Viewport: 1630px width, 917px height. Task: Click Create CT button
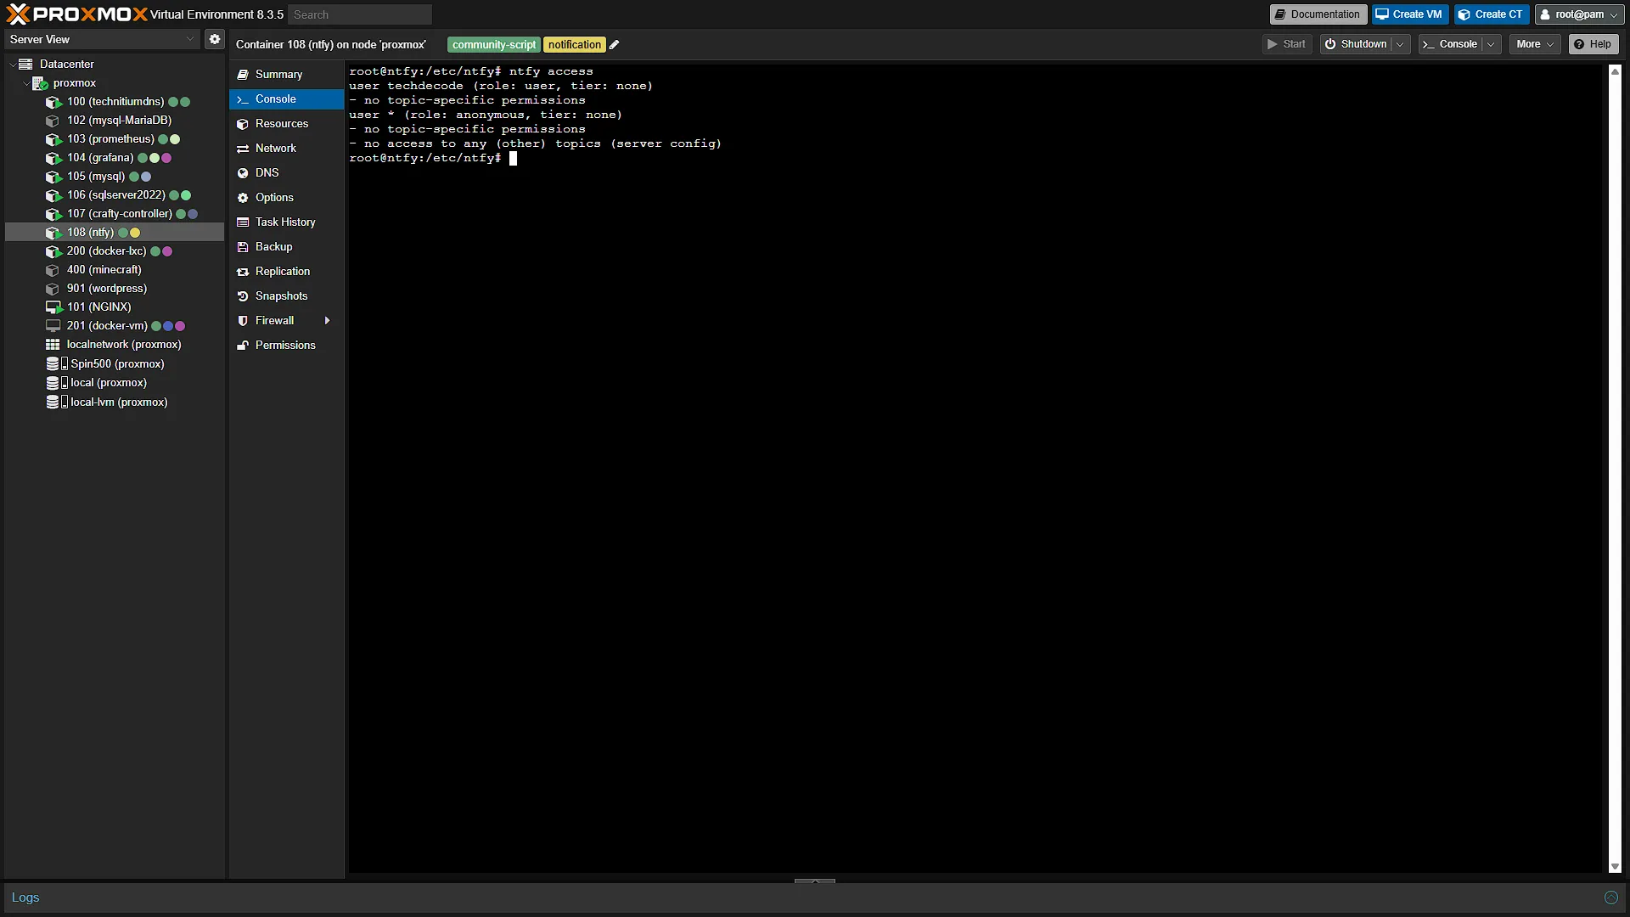pos(1492,14)
